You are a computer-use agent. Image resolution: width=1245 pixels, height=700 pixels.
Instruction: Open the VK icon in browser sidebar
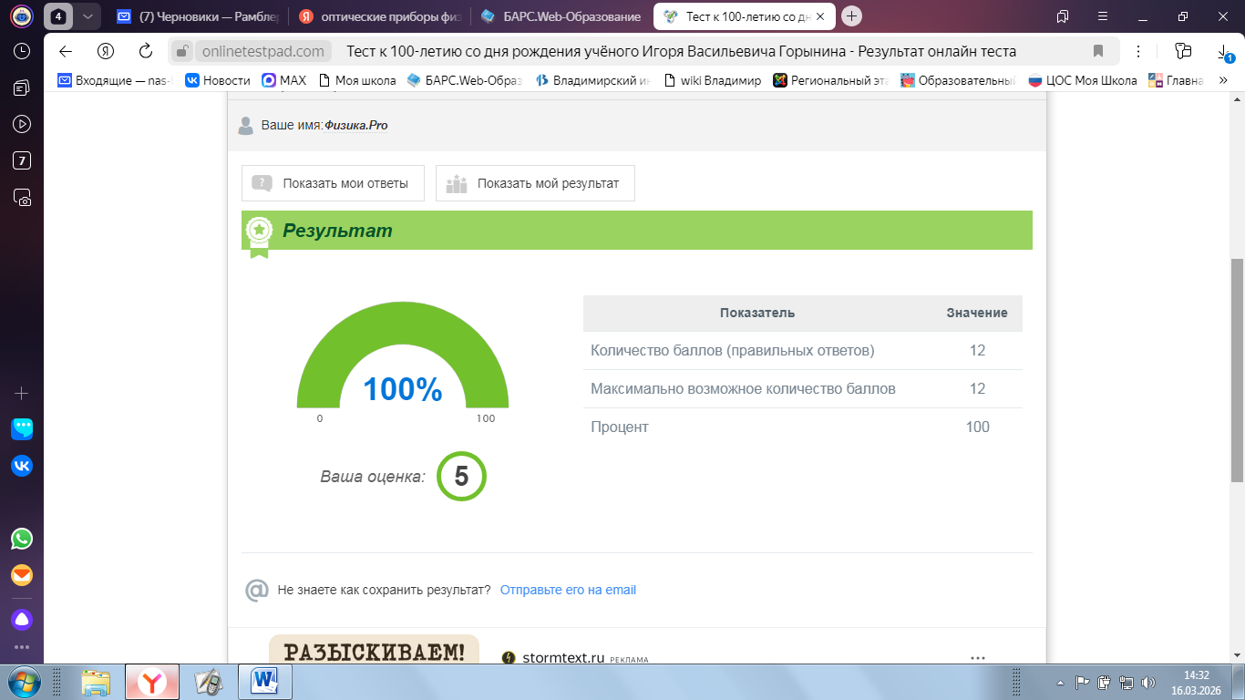(x=22, y=466)
